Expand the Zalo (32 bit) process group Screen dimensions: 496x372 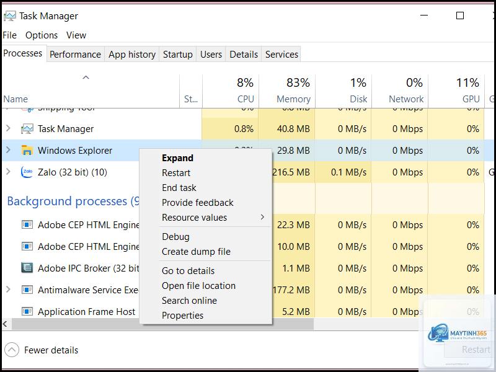[x=8, y=172]
